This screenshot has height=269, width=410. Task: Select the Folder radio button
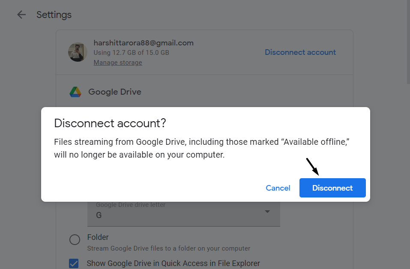(x=75, y=239)
